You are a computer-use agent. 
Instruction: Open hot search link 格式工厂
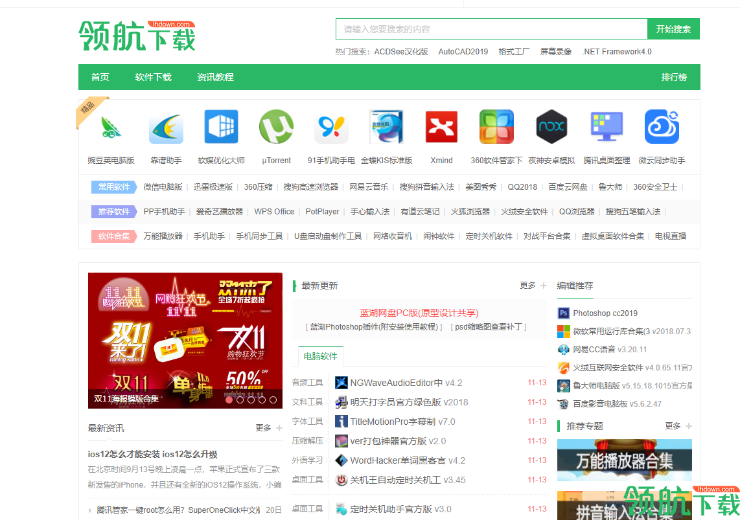pyautogui.click(x=514, y=52)
